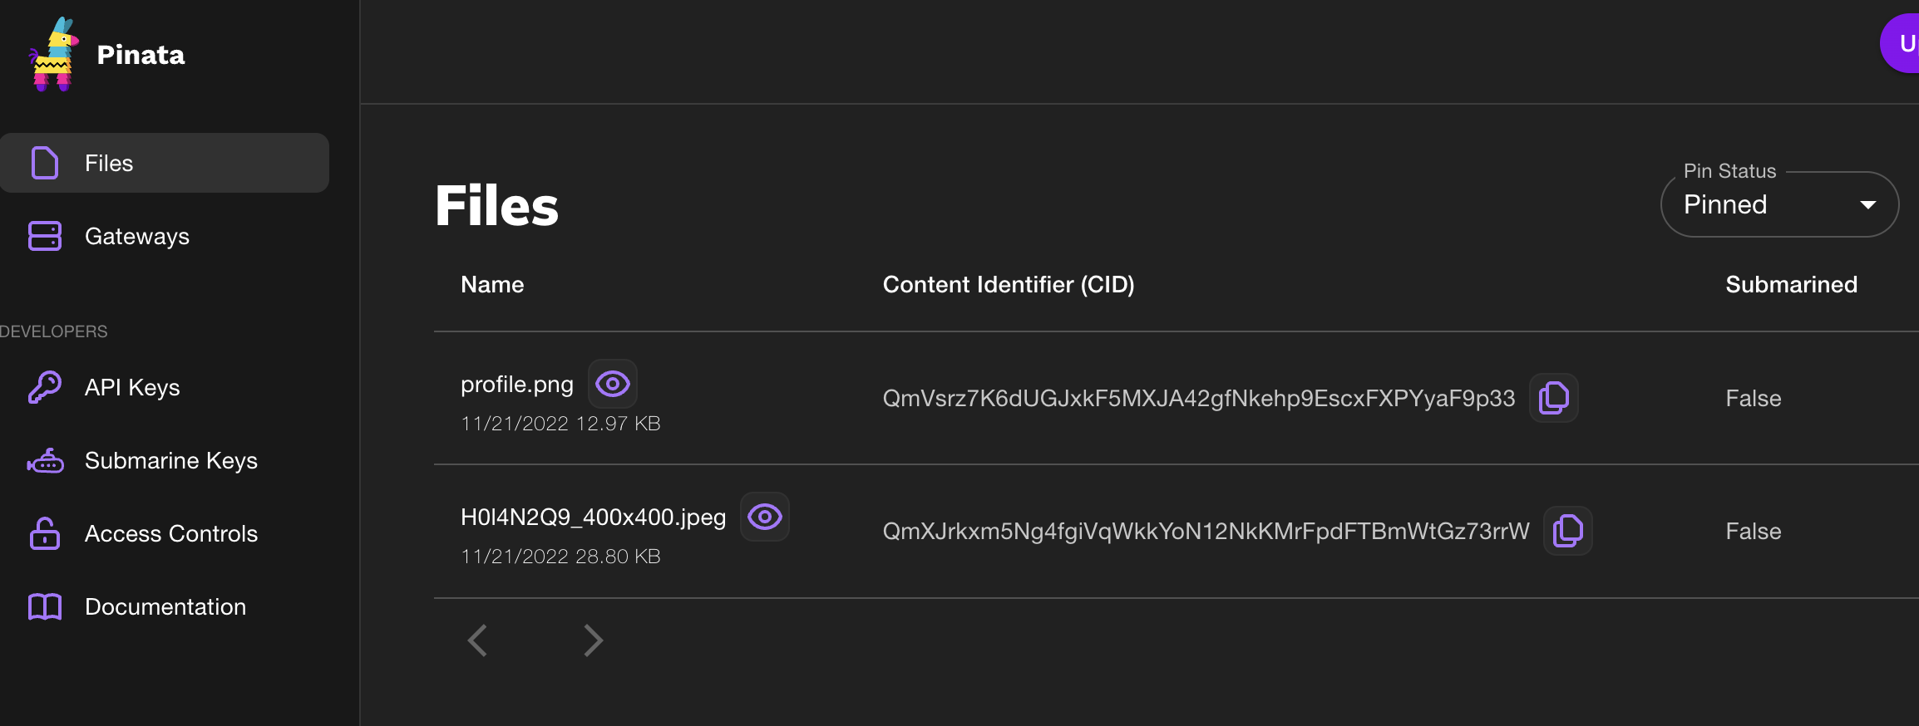This screenshot has height=726, width=1919.
Task: Go to the previous page of files
Action: coord(477,640)
